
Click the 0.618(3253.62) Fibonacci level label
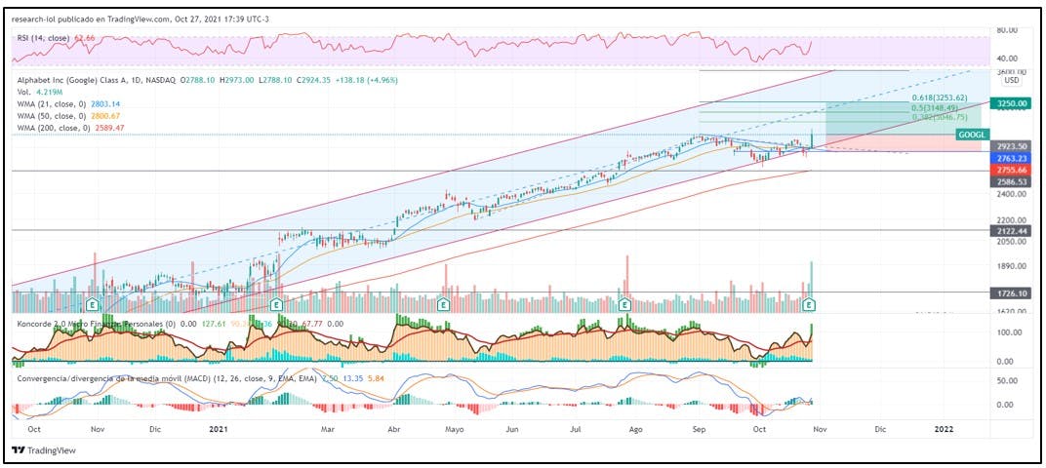click(940, 98)
